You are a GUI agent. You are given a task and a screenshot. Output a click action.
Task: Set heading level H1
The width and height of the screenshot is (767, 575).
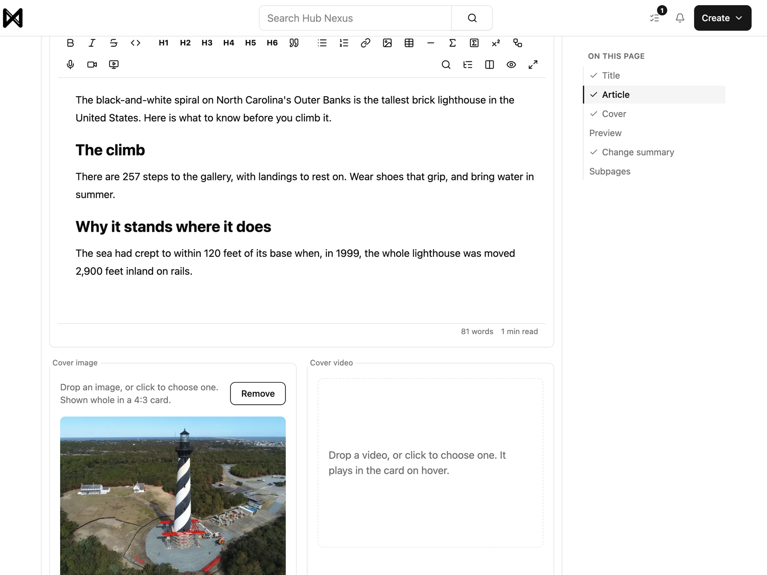coord(164,43)
